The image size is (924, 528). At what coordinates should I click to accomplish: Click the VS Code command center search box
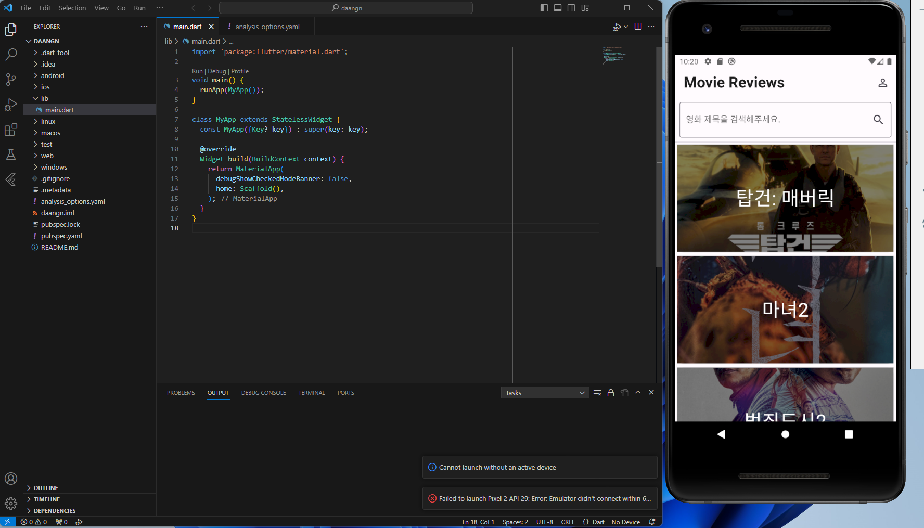click(346, 8)
